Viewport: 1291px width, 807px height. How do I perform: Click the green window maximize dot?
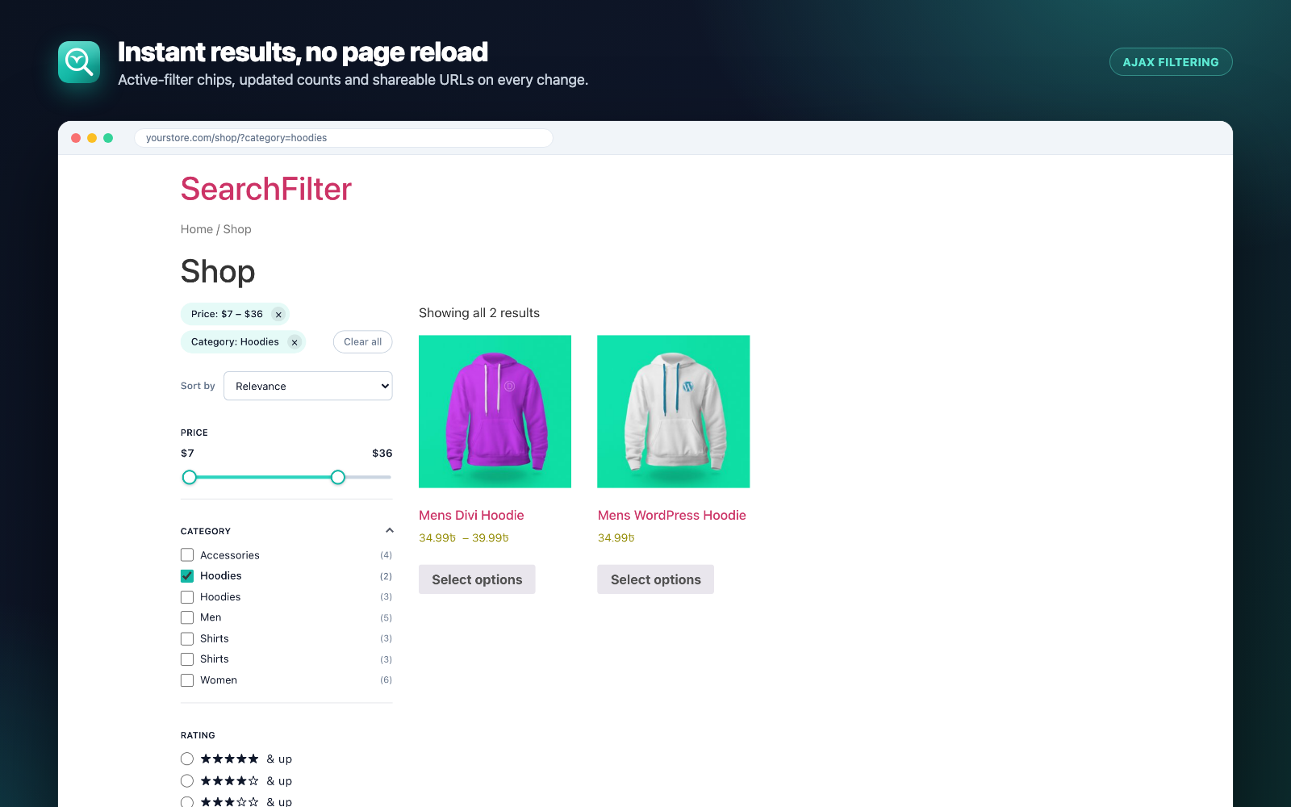pyautogui.click(x=108, y=138)
